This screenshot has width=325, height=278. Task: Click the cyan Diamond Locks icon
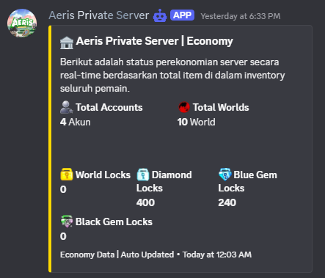click(143, 175)
